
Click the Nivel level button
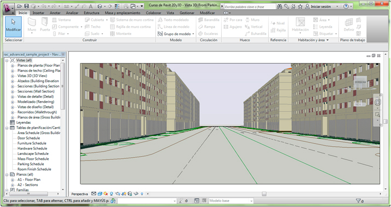tap(278, 23)
